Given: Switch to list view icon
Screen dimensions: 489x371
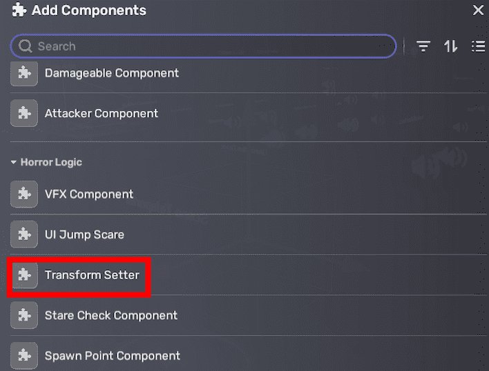Looking at the screenshot, I should point(478,46).
